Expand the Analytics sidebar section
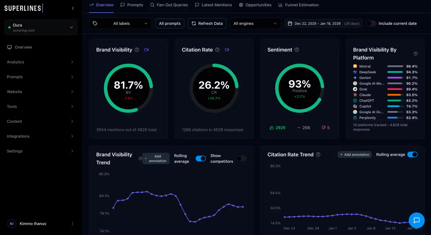The image size is (431, 235). [x=41, y=62]
